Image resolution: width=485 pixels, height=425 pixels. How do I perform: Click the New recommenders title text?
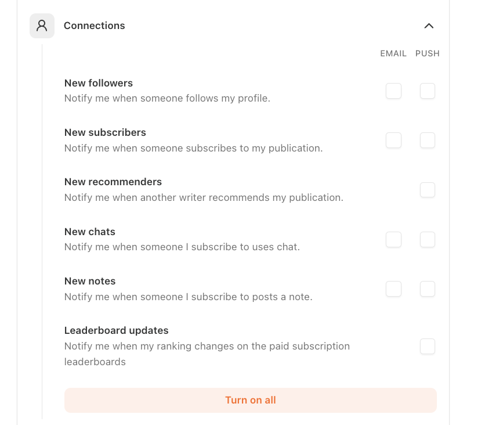coord(113,182)
